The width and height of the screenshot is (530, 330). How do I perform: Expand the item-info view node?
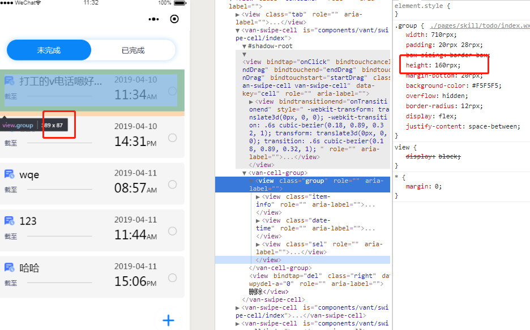coord(258,197)
